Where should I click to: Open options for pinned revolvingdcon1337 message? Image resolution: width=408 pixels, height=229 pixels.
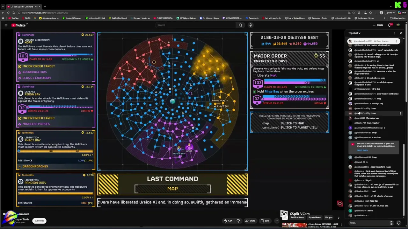[397, 41]
